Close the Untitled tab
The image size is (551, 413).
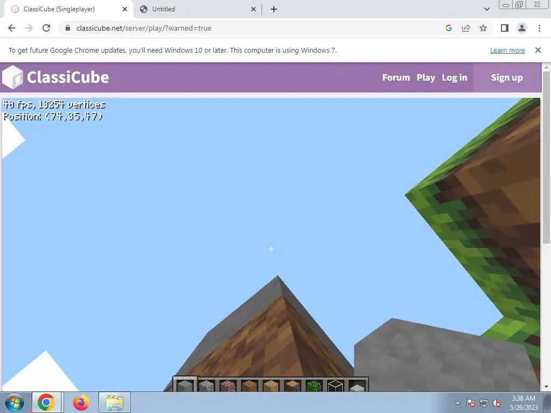click(253, 9)
